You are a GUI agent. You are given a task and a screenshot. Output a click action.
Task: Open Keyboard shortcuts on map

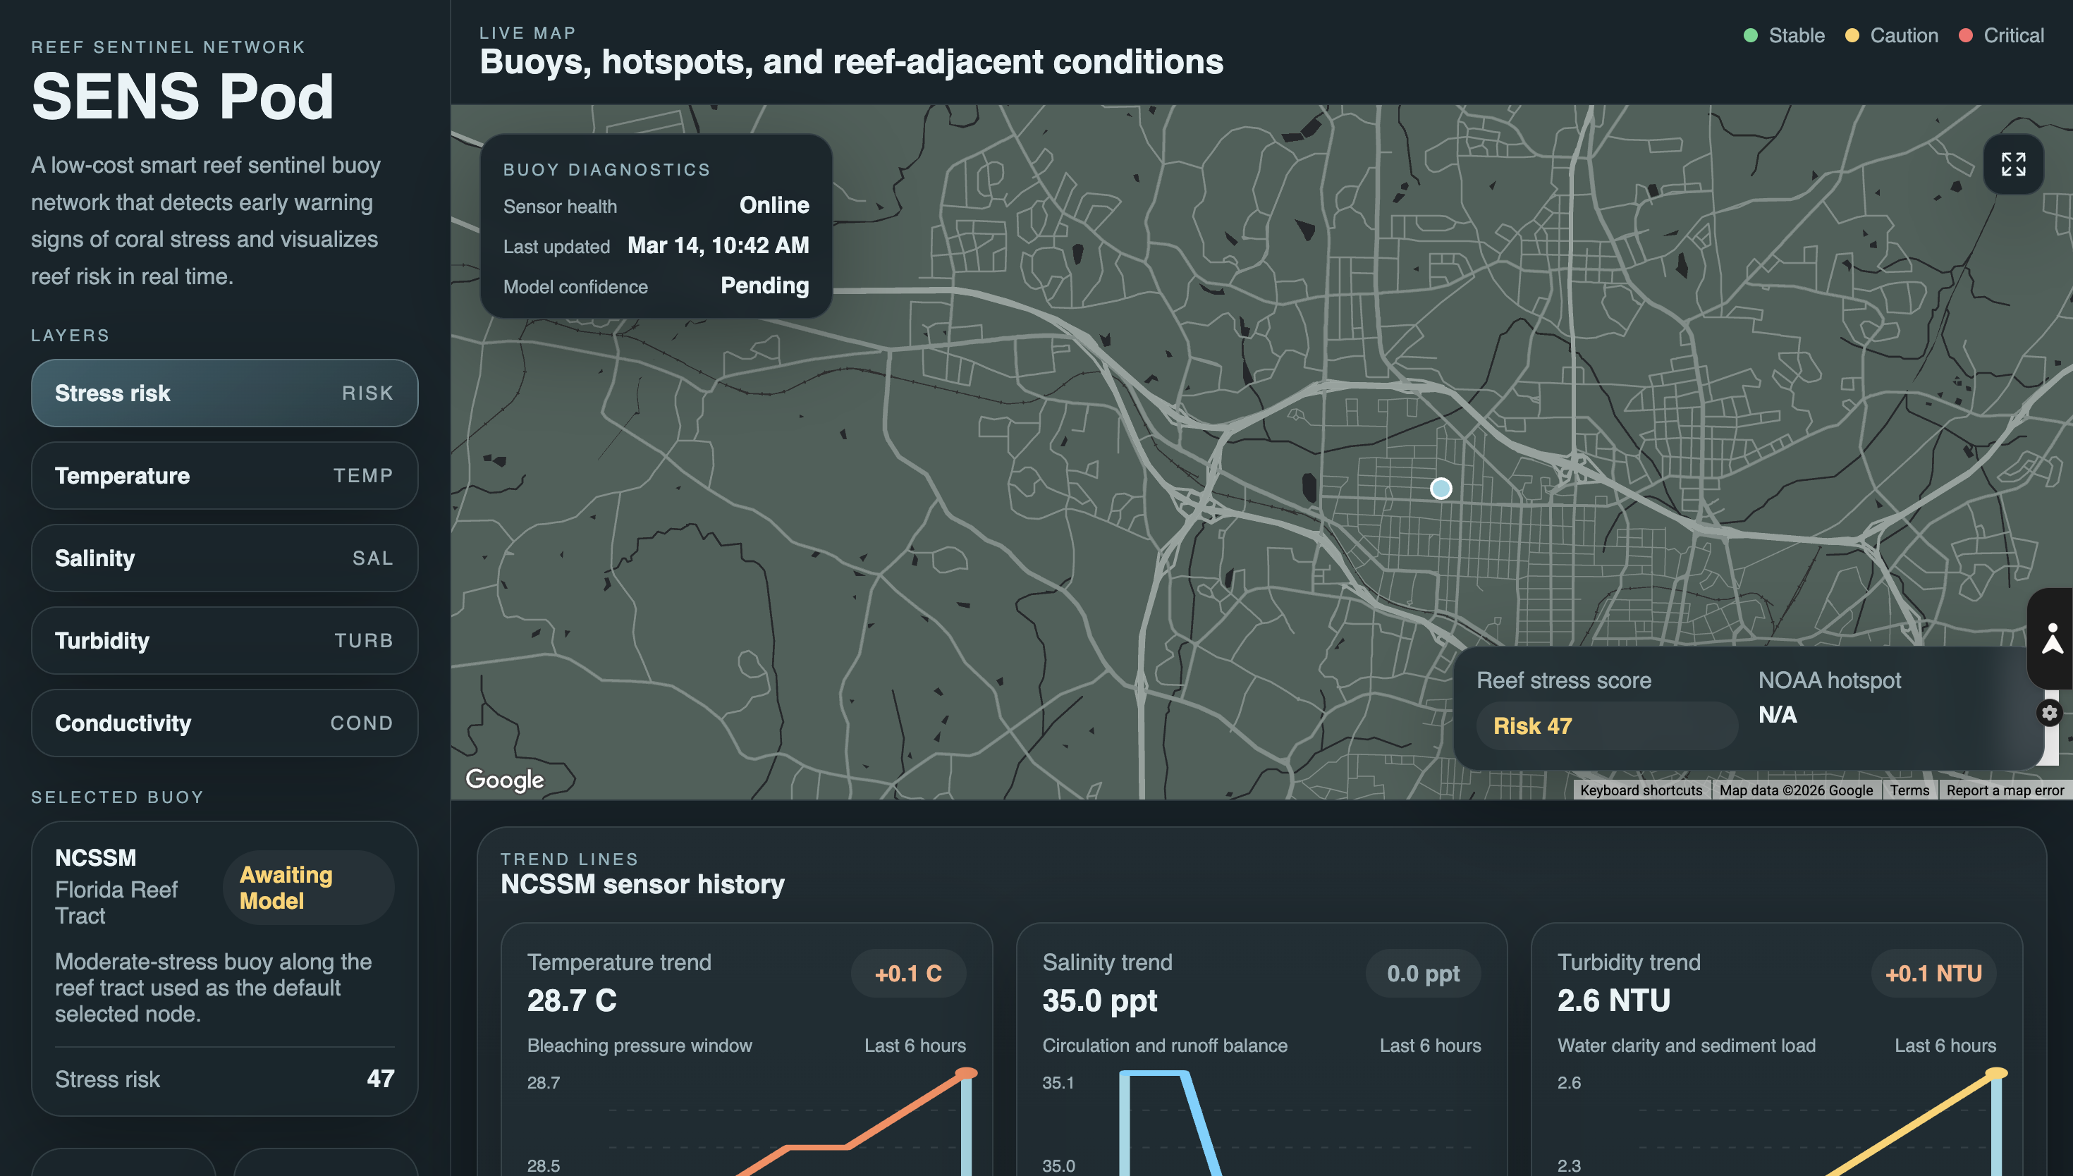coord(1641,790)
